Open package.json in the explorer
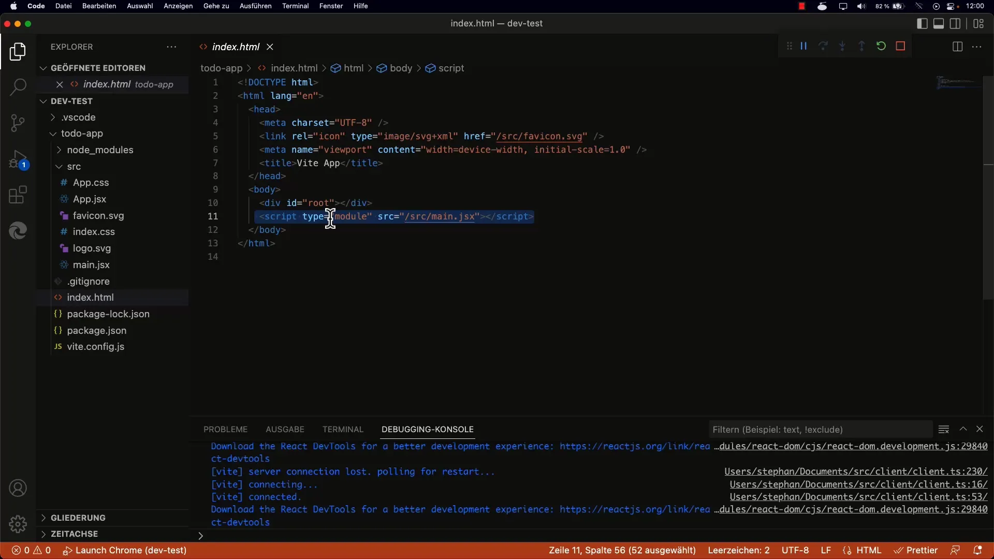 click(96, 331)
